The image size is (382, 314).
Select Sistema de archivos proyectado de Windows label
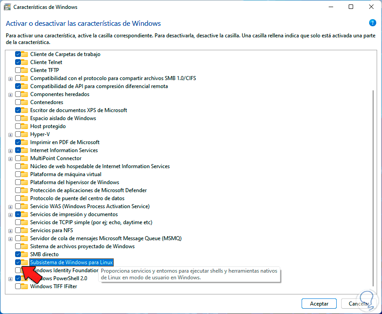click(82, 246)
